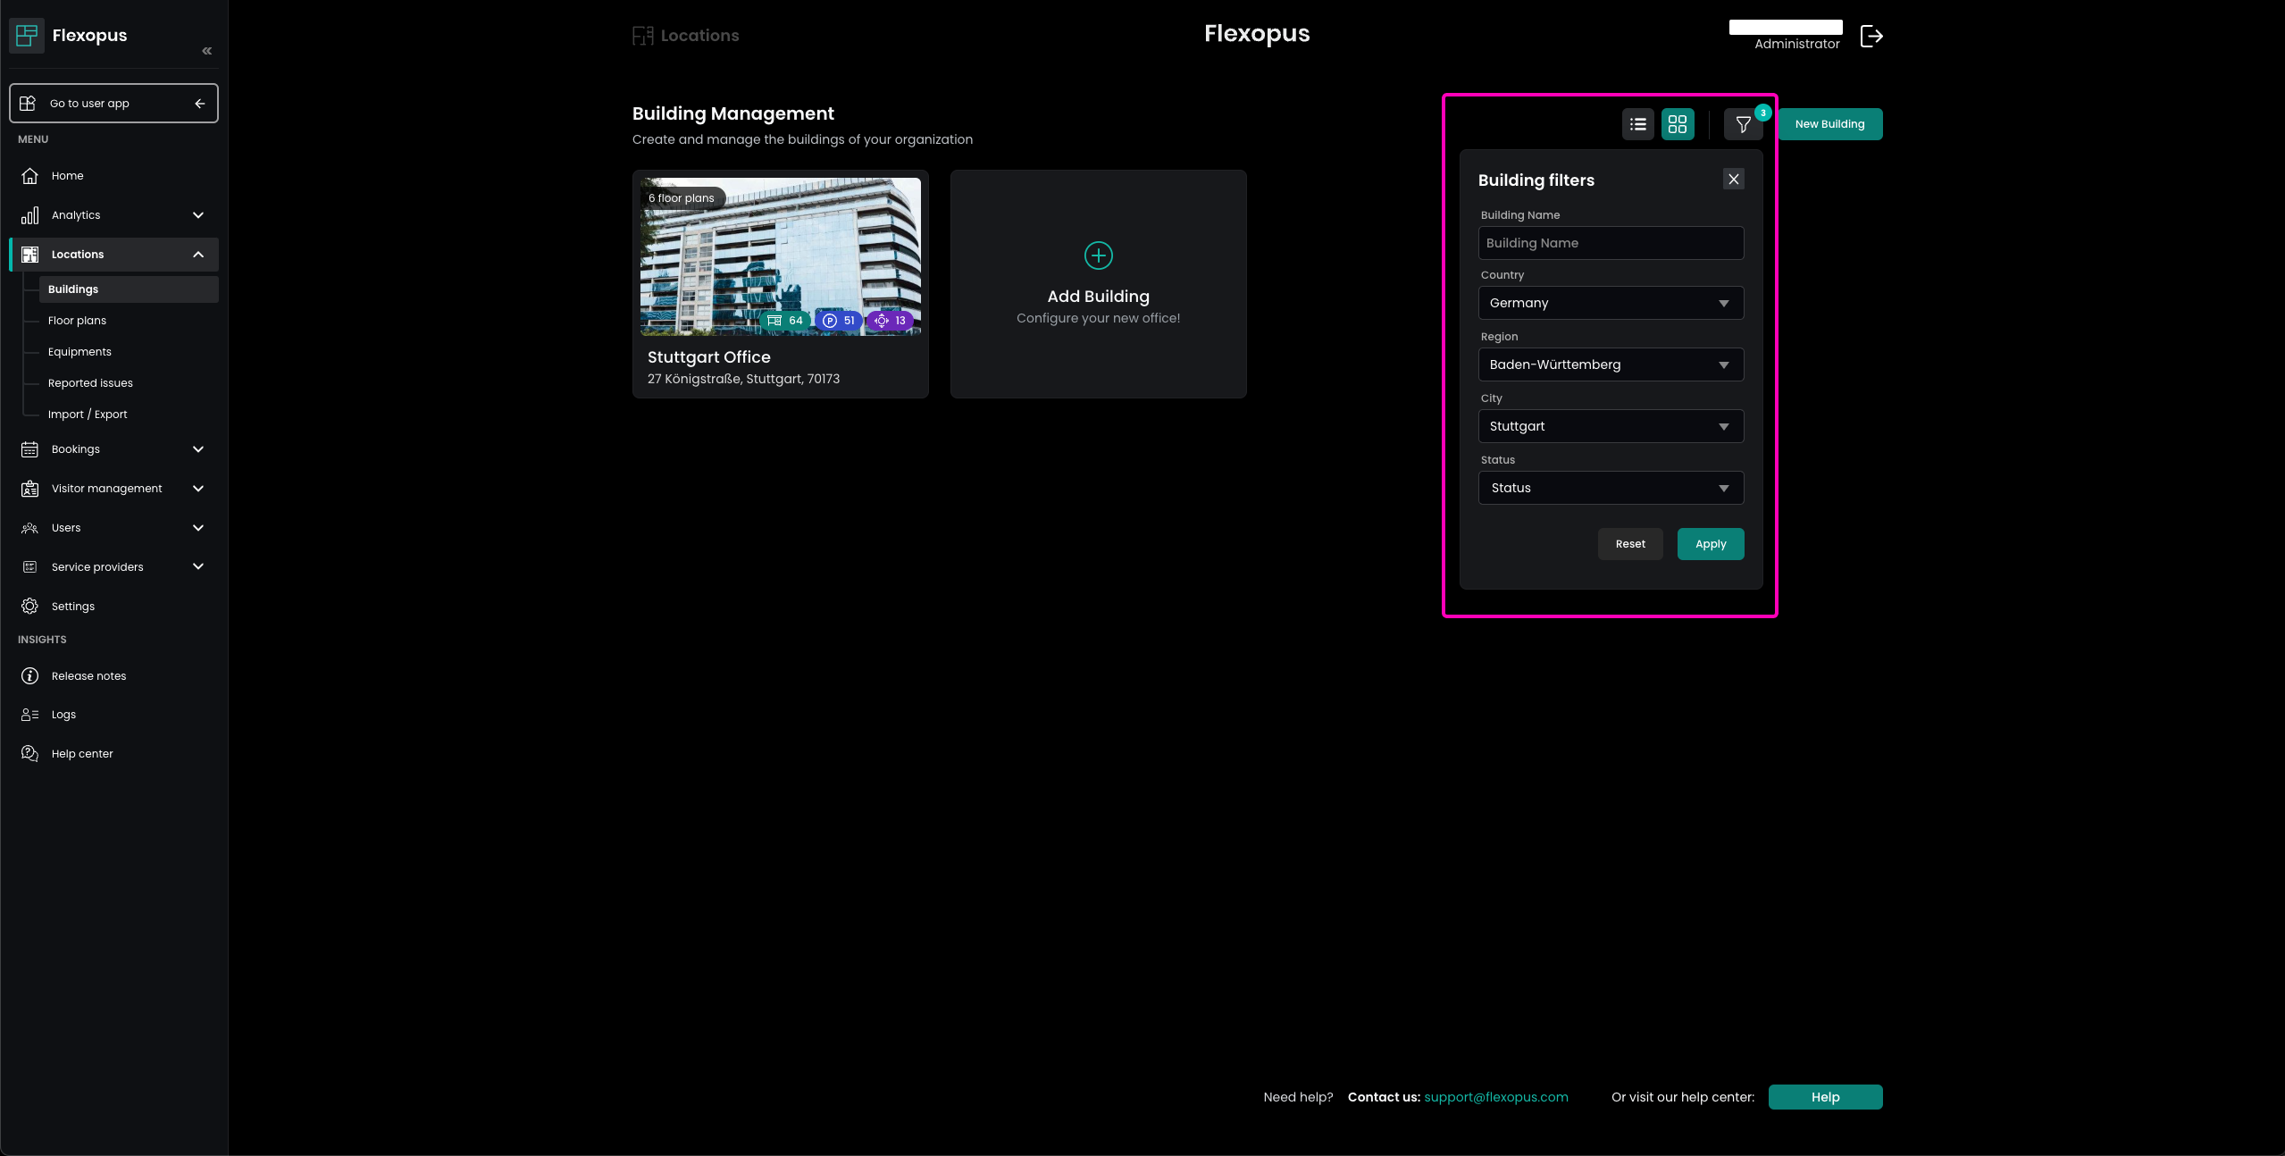
Task: Toggle the building filter funnel icon
Action: (1743, 124)
